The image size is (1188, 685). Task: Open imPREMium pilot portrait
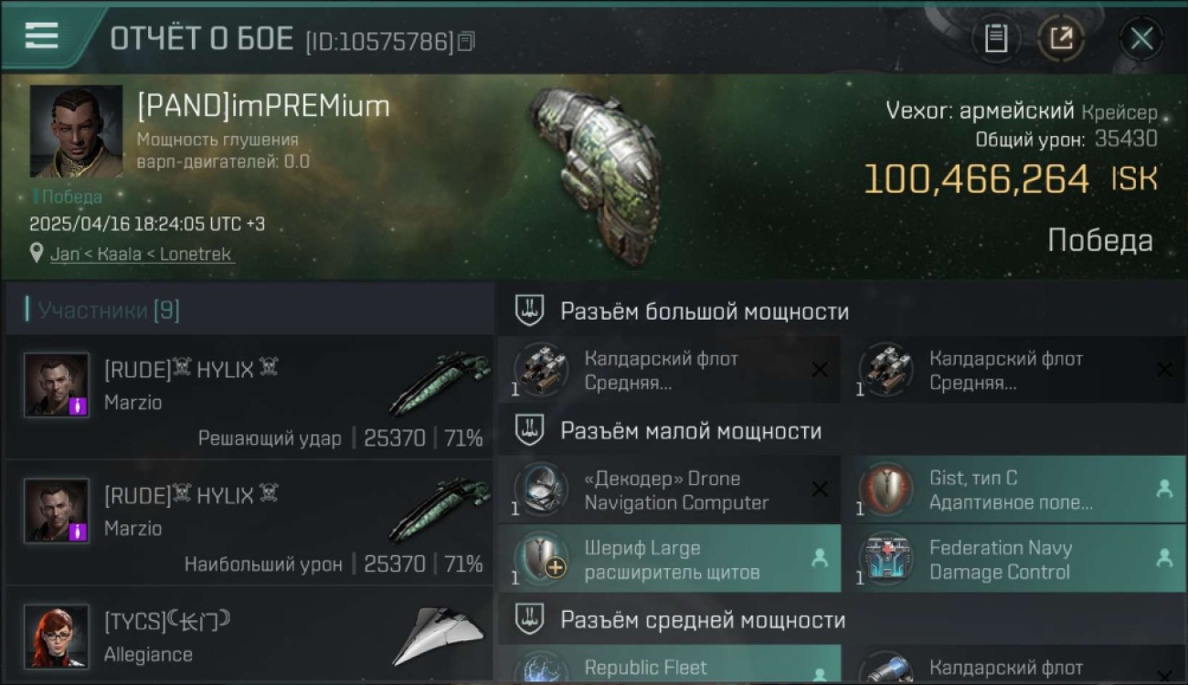(76, 132)
